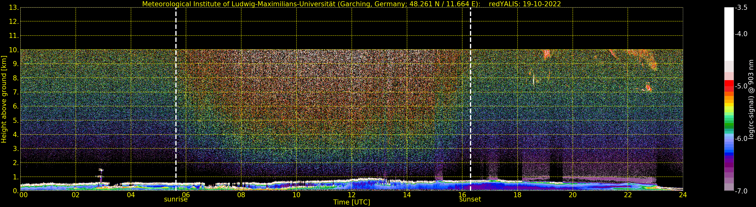Click the red cirrus patch near 19 UTC at 10 km
The height and width of the screenshot is (207, 756).
(547, 54)
